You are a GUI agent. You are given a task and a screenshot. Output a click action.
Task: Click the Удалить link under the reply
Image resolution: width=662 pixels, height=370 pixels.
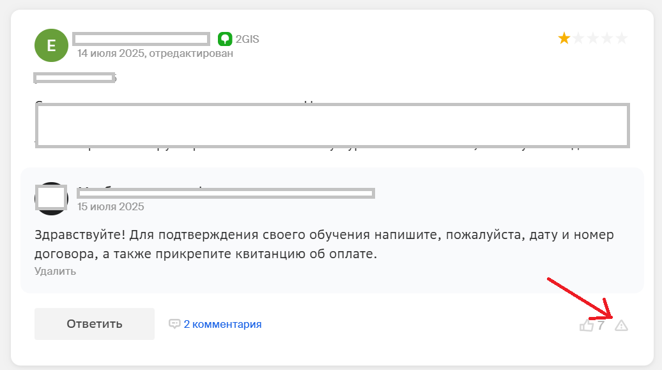pyautogui.click(x=55, y=272)
